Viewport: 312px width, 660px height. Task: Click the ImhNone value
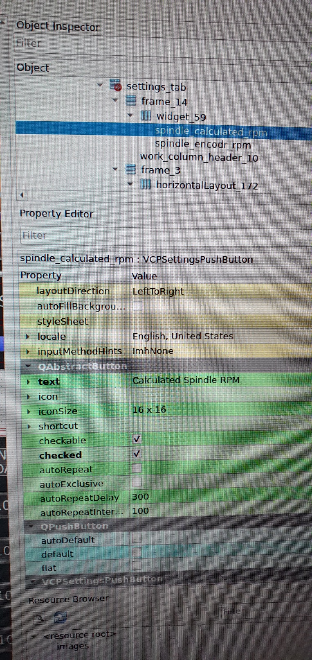(x=153, y=351)
